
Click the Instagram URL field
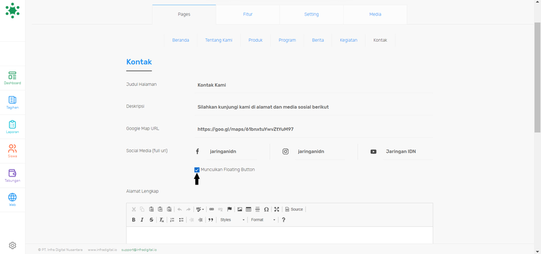tap(321, 151)
